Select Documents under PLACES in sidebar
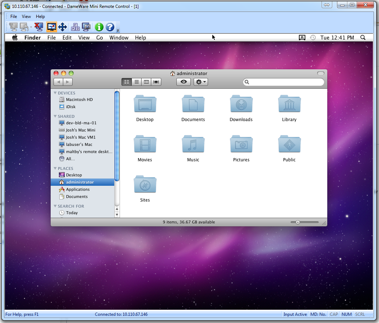The image size is (379, 323). click(82, 197)
